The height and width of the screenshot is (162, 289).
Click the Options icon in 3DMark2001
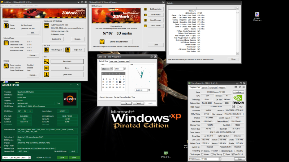pos(6,66)
